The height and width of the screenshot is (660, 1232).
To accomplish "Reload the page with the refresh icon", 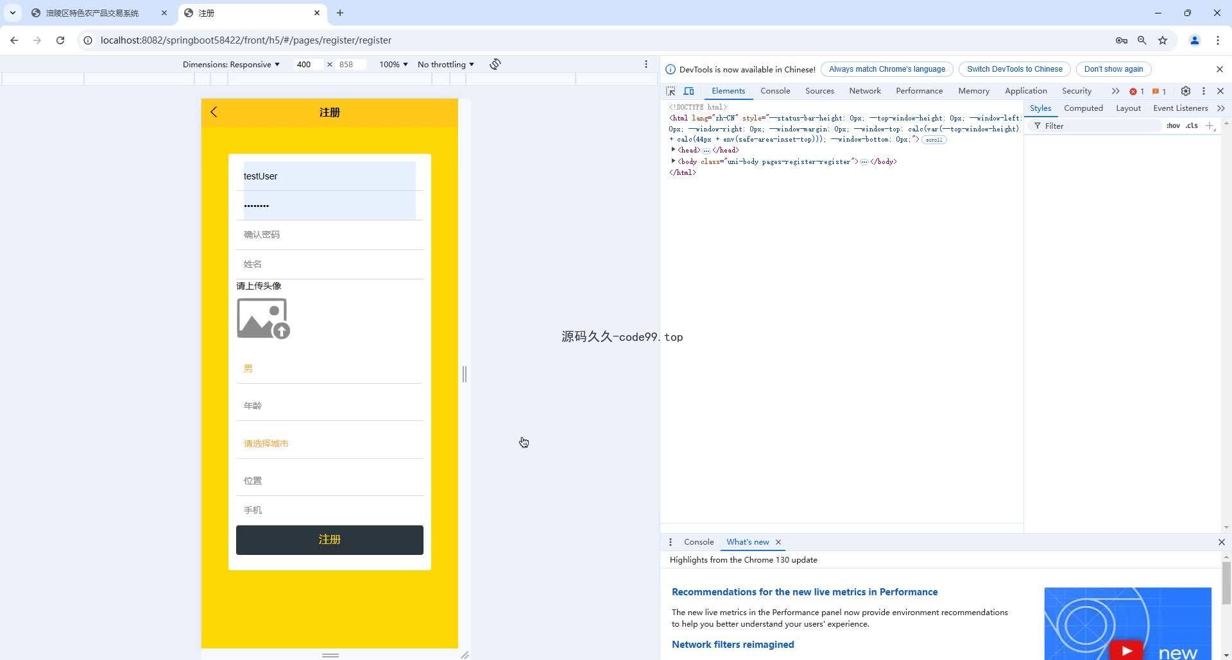I will 60,40.
